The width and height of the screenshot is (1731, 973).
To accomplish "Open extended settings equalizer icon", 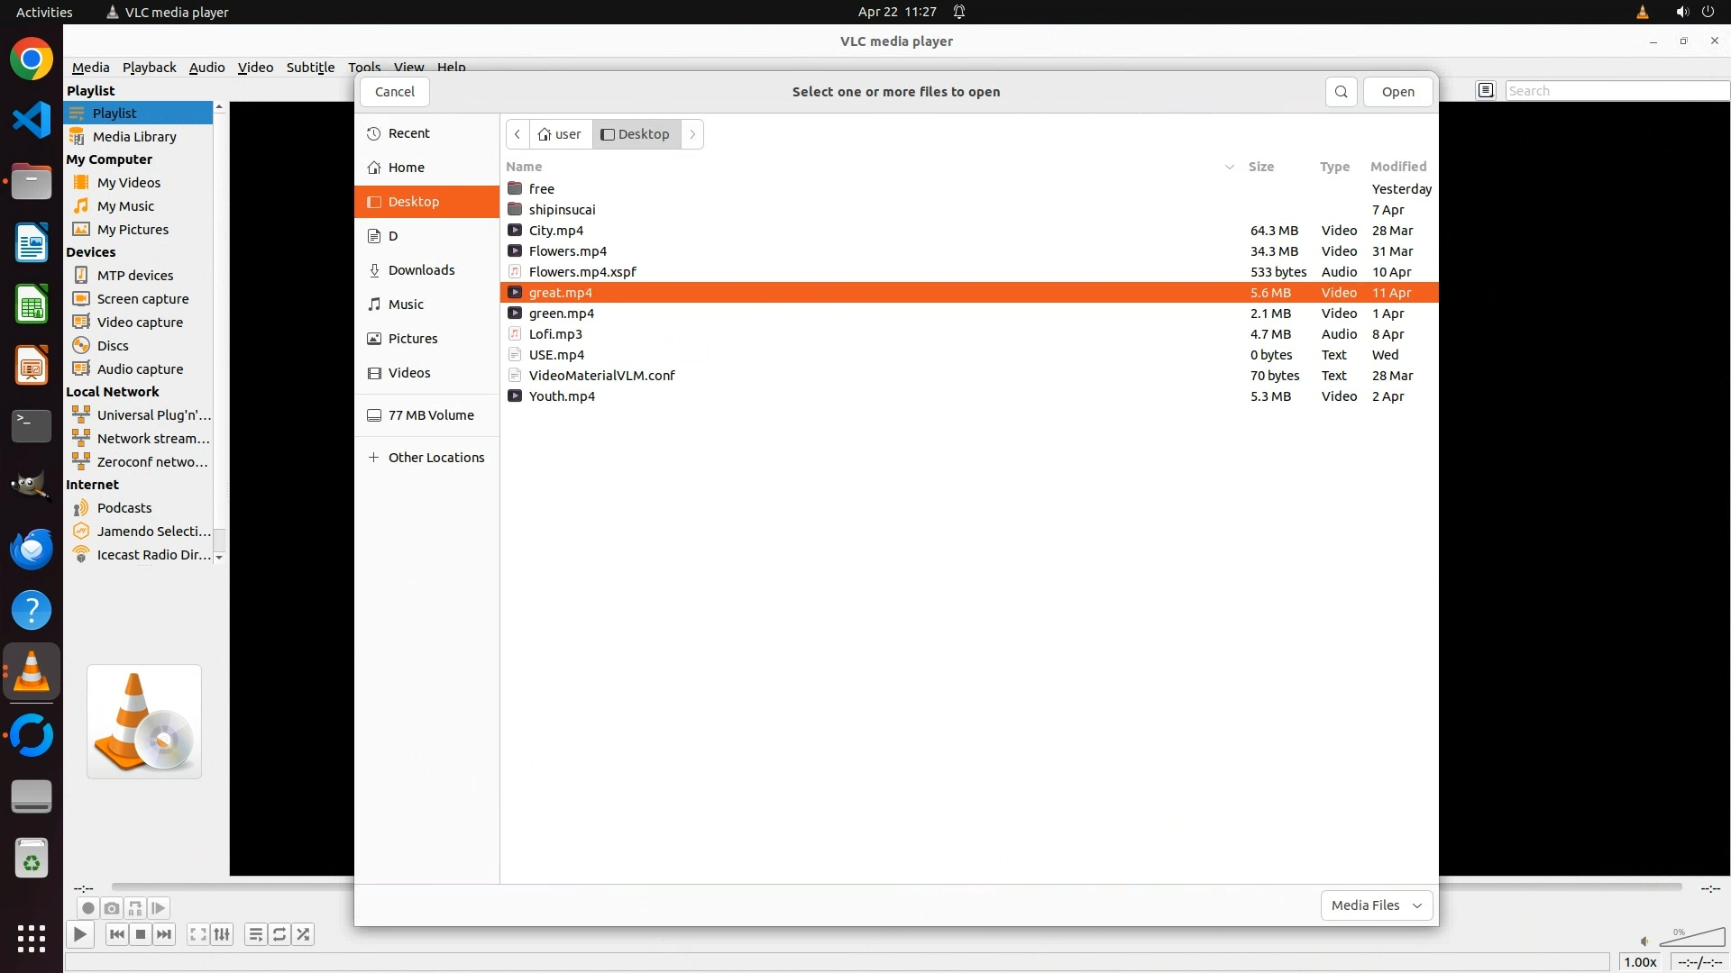I will point(222,934).
